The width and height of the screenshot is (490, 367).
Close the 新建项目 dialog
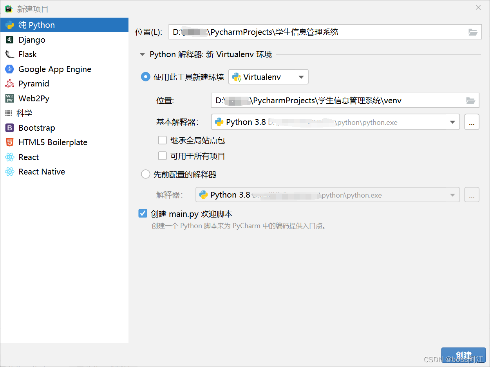478,7
